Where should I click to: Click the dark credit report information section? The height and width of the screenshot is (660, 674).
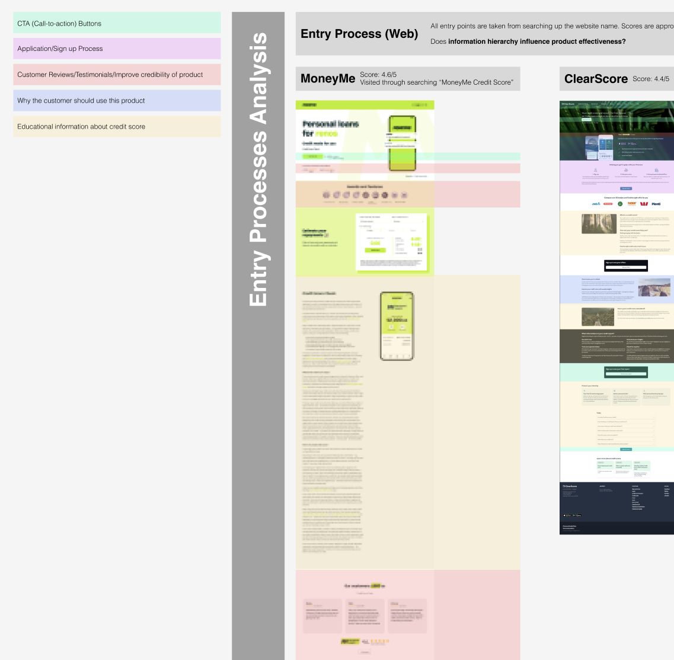click(x=617, y=347)
